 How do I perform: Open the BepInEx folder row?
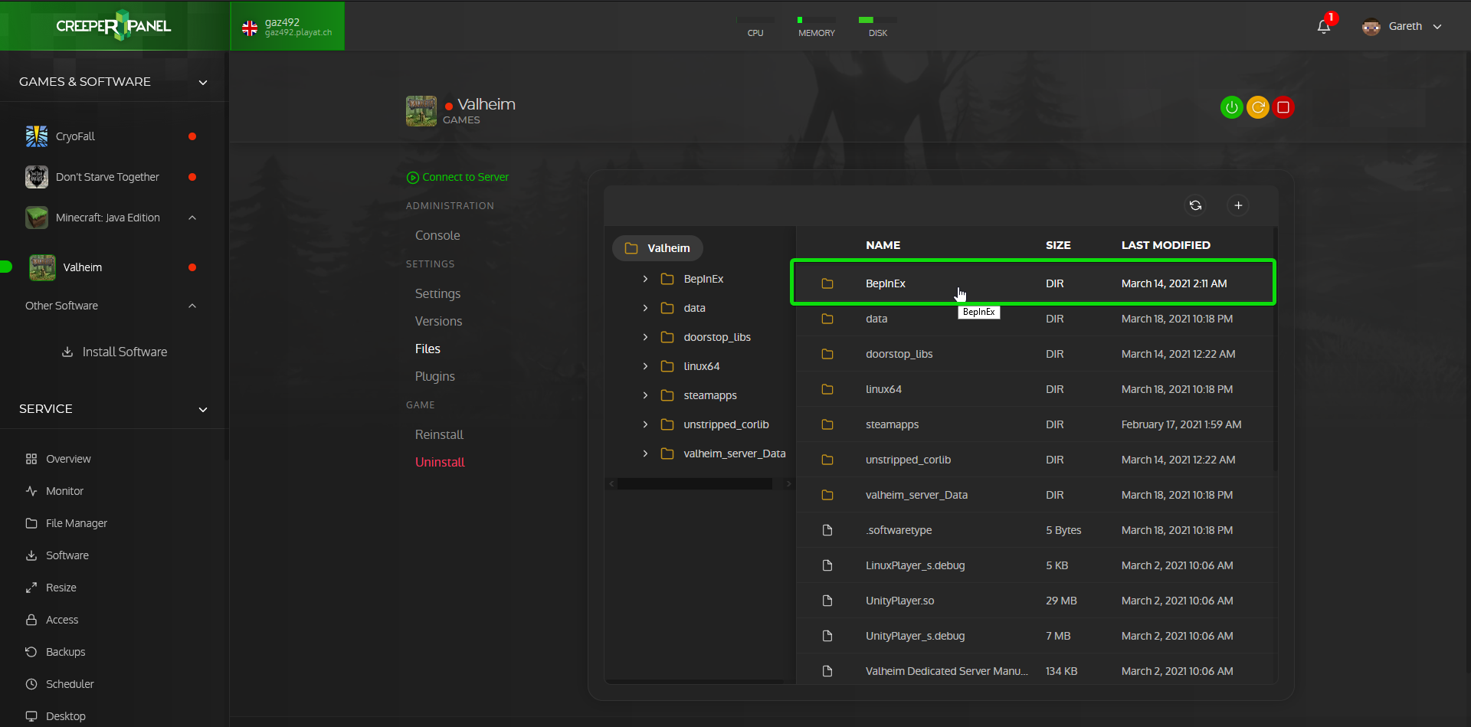pyautogui.click(x=1033, y=283)
